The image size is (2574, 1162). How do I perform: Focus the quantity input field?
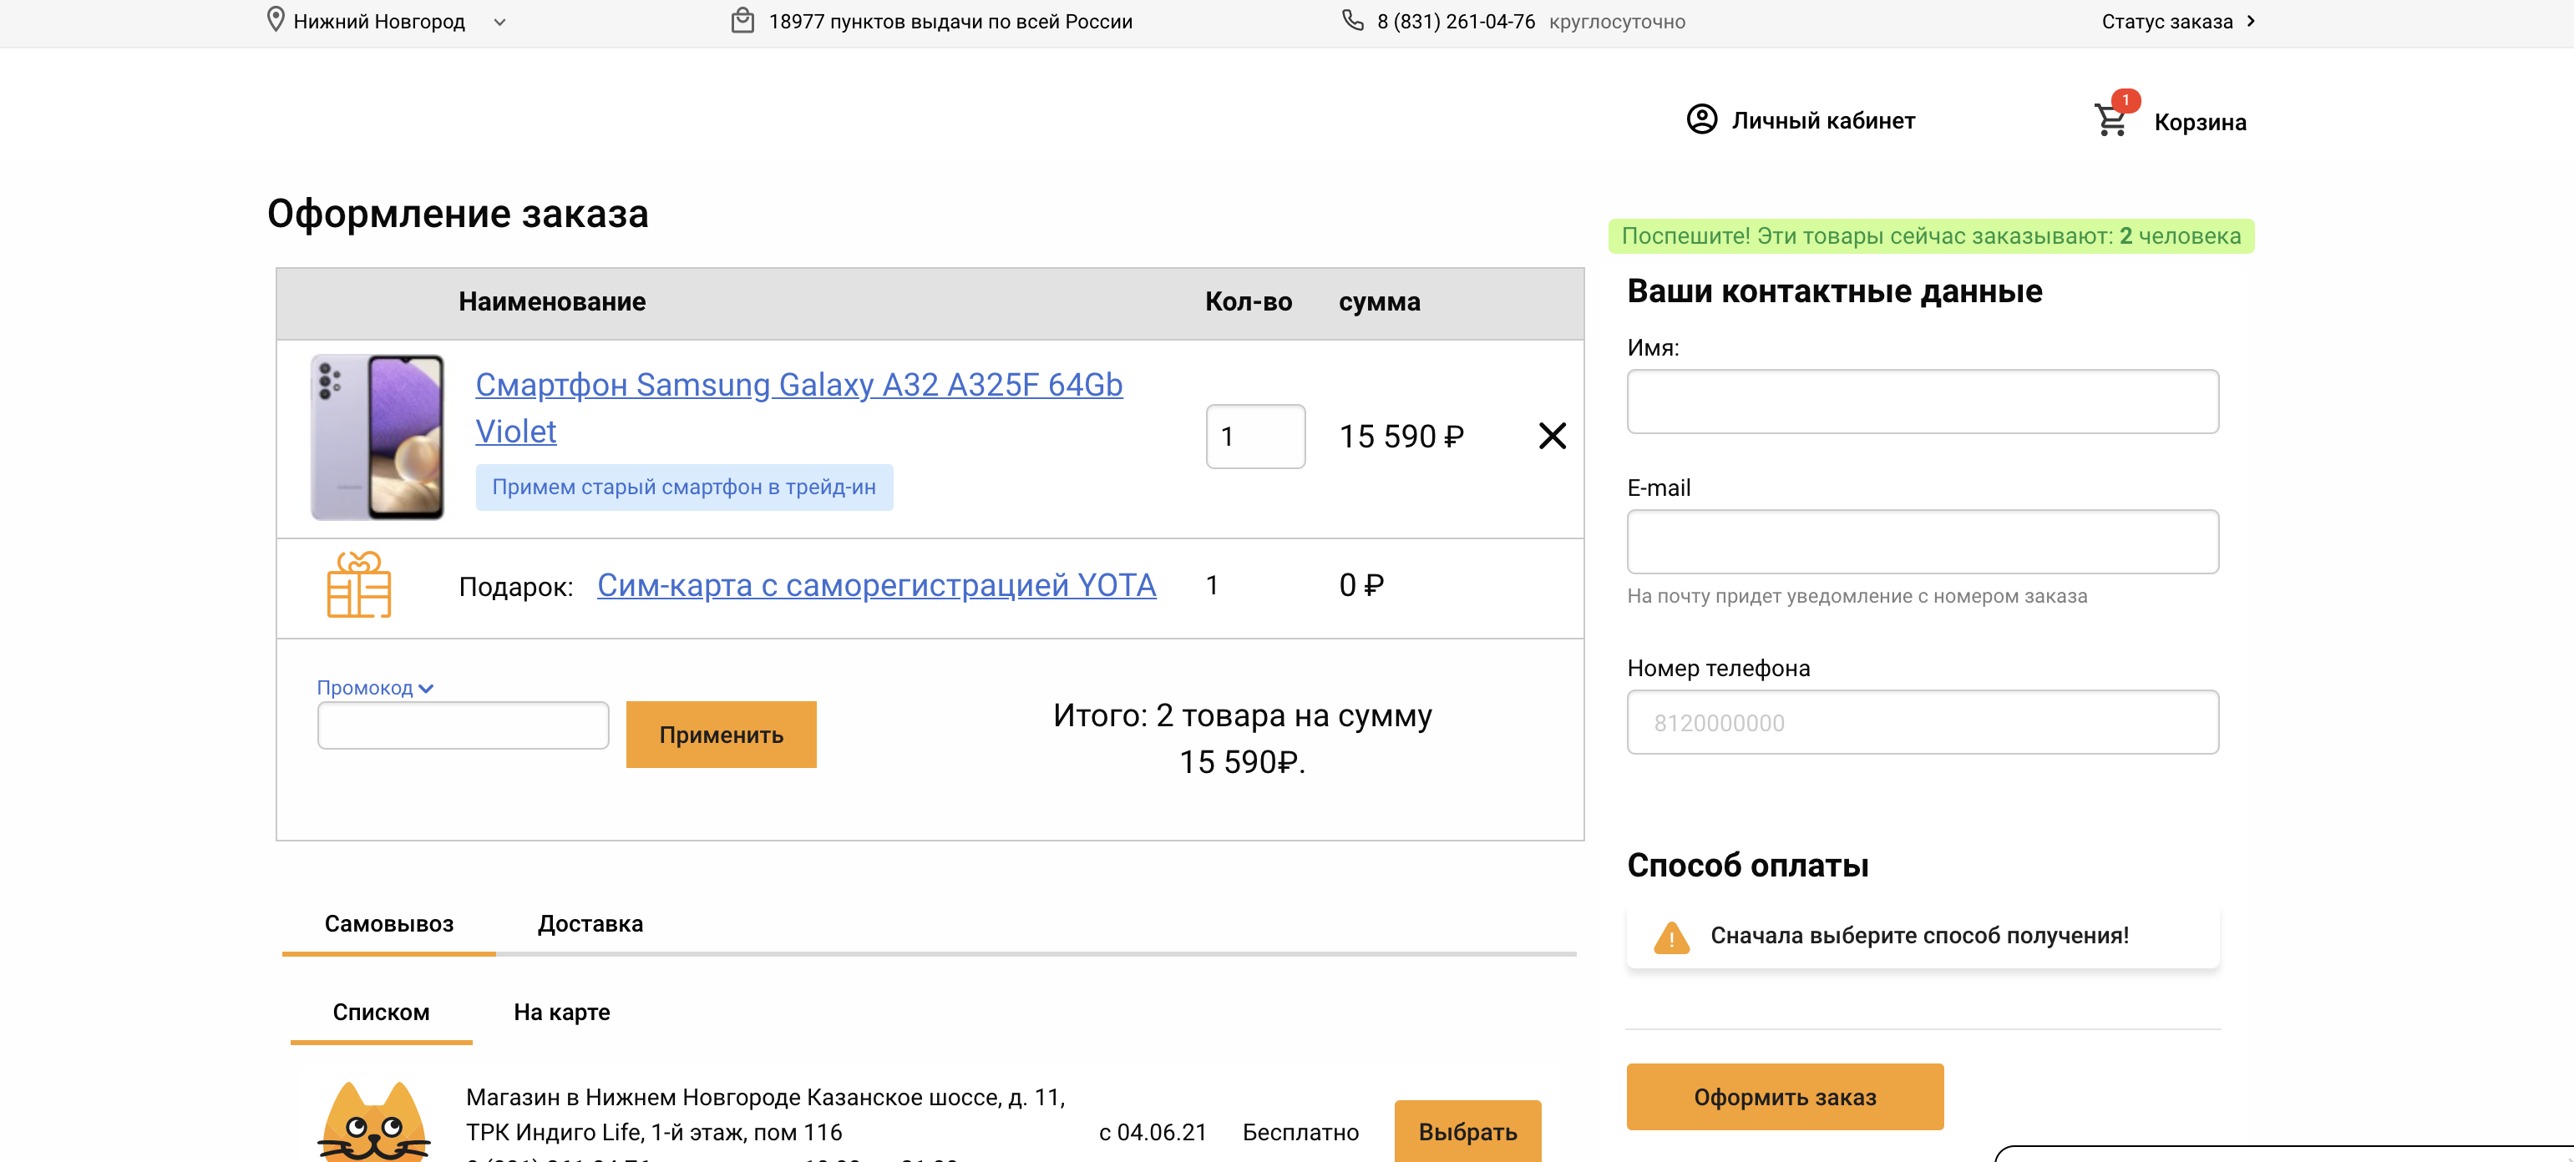(1255, 437)
